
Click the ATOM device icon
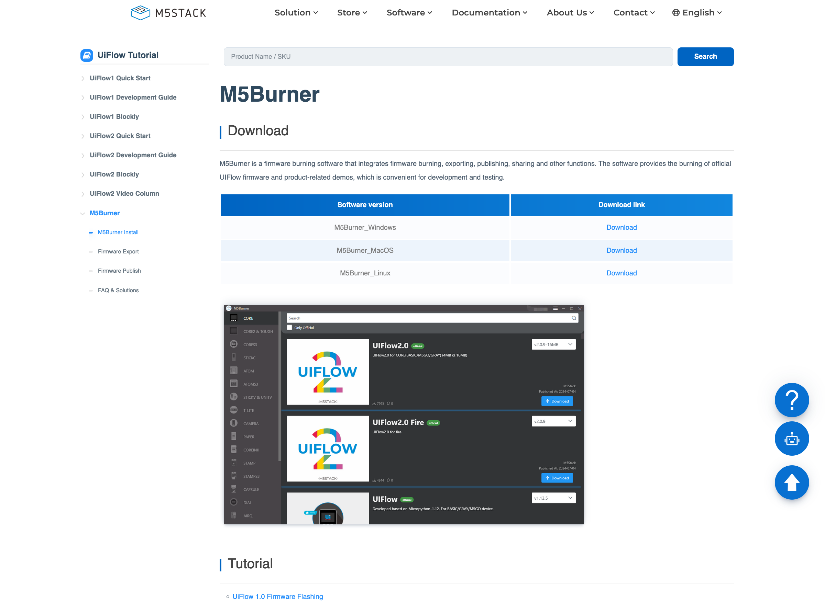[x=233, y=371]
